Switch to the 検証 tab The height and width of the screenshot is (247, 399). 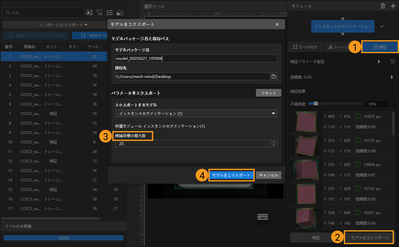pos(380,47)
